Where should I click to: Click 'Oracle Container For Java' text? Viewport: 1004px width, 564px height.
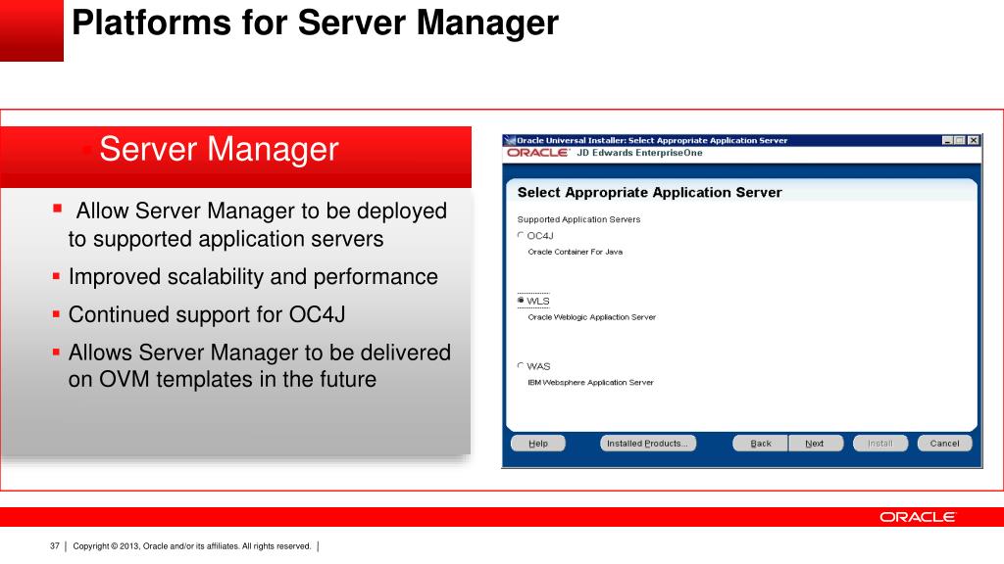click(x=575, y=252)
